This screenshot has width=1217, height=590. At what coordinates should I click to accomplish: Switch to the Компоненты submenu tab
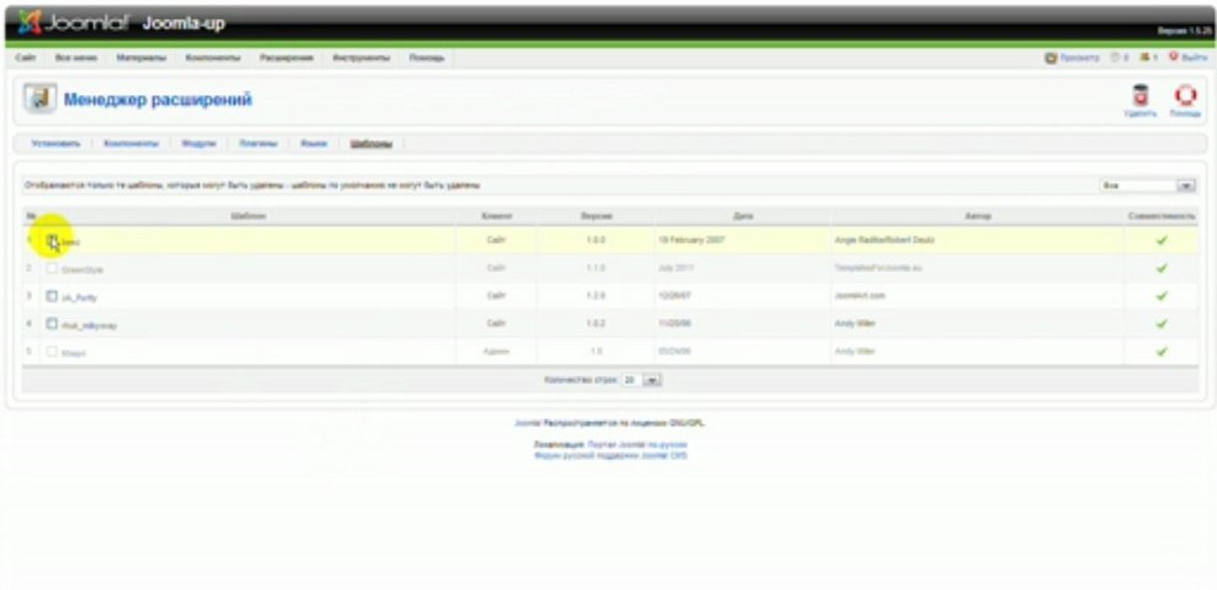click(131, 143)
